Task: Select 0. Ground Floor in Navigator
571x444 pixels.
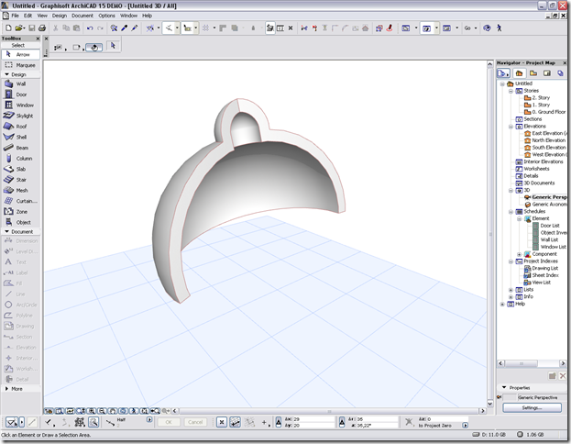Action: coord(549,112)
